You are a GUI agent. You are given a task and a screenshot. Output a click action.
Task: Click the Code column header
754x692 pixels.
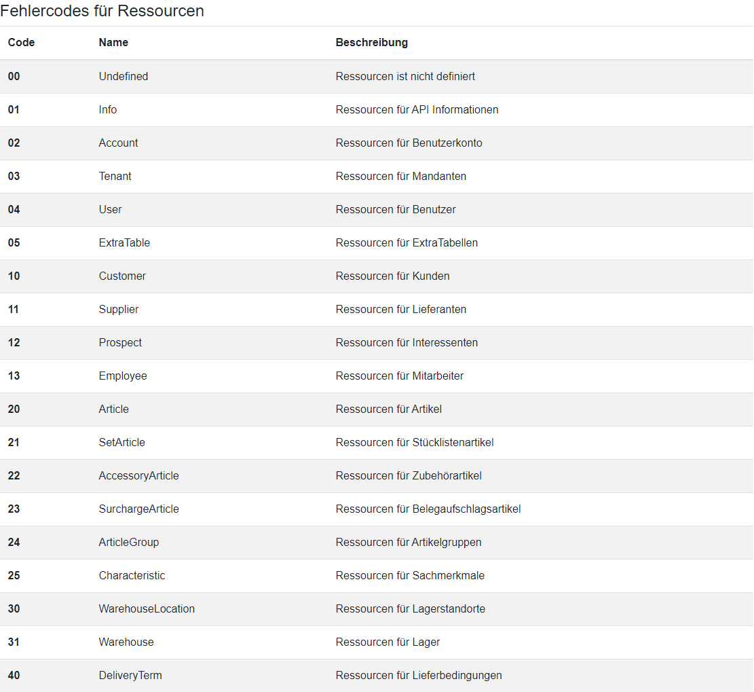click(21, 42)
